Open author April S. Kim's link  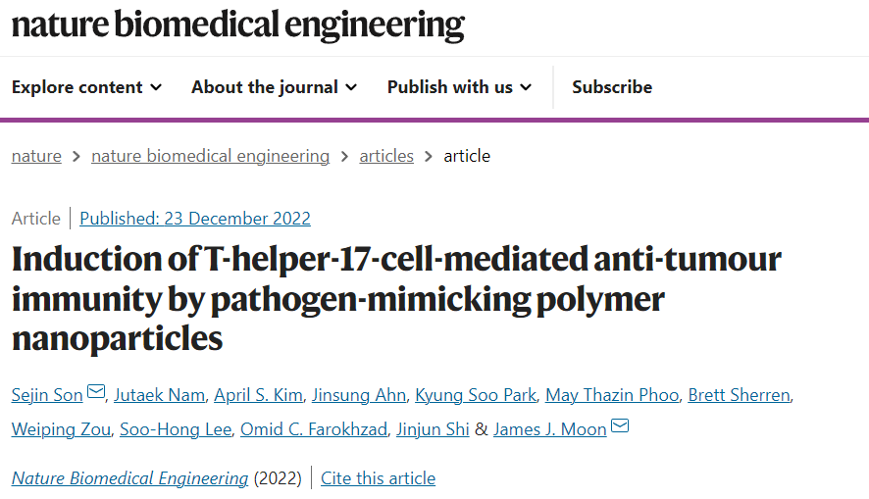point(258,395)
